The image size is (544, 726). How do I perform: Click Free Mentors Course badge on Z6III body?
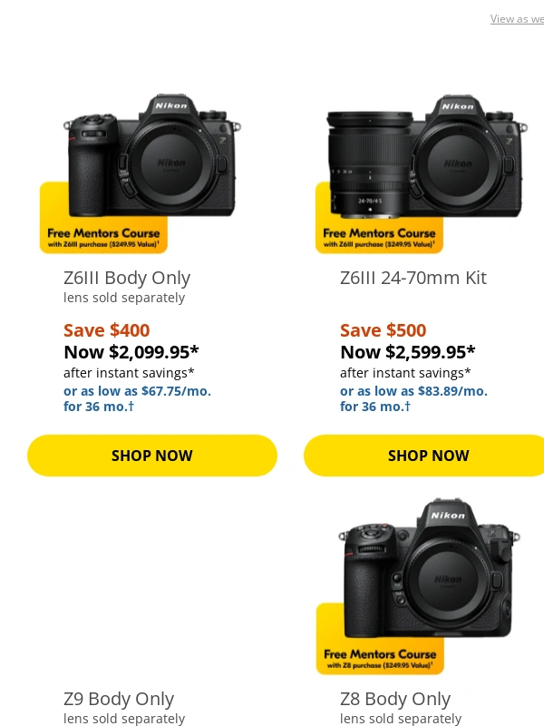pyautogui.click(x=103, y=237)
